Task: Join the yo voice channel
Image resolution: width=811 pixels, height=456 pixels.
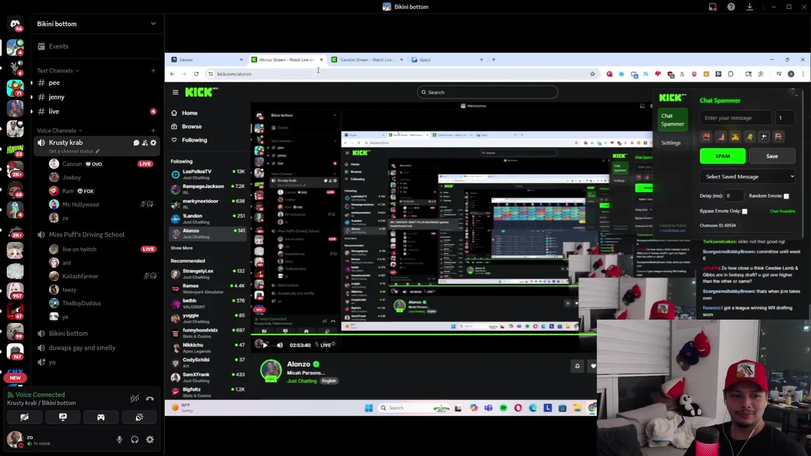Action: 52,362
